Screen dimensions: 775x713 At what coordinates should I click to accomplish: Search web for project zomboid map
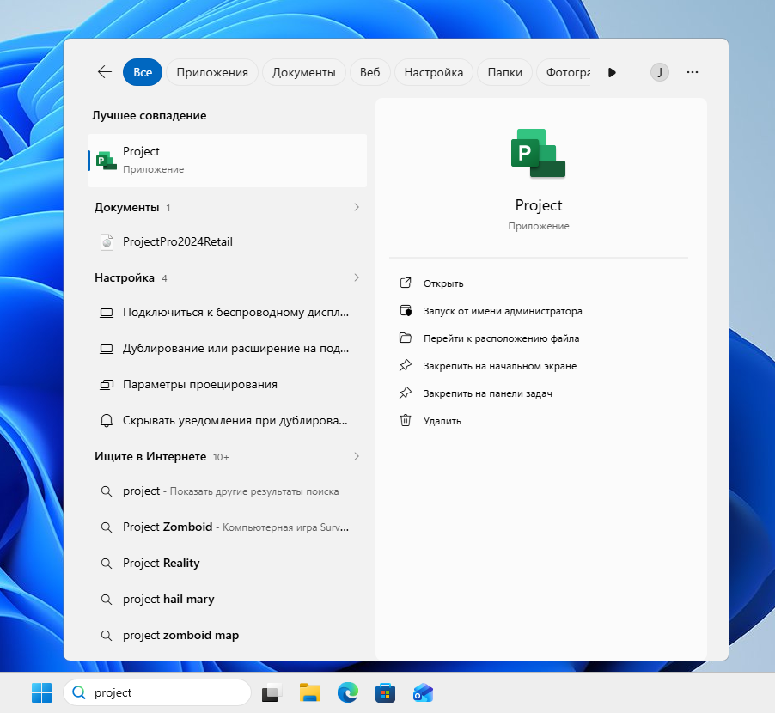pyautogui.click(x=227, y=636)
